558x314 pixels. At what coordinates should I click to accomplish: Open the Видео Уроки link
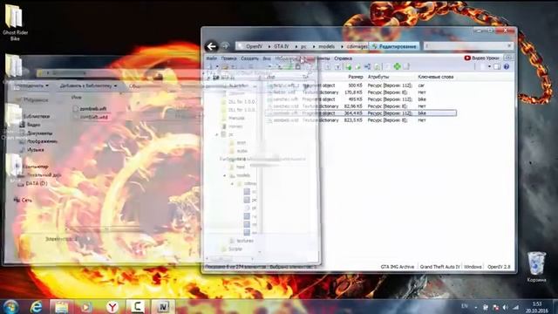point(486,58)
